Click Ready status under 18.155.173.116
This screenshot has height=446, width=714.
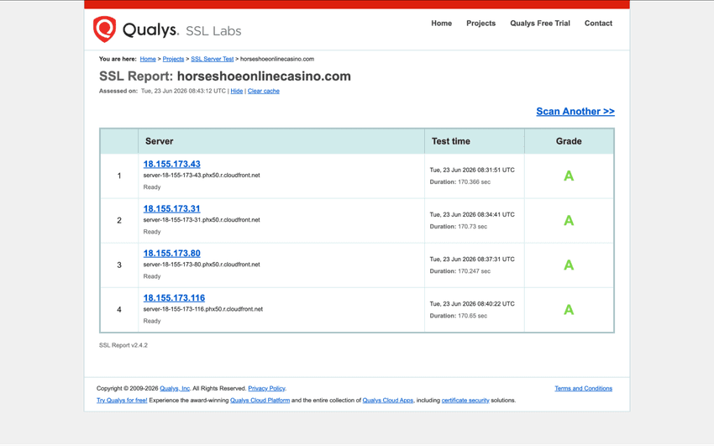pyautogui.click(x=152, y=321)
